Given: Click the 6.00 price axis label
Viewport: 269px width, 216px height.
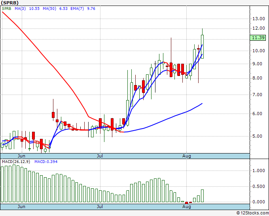Looking at the screenshot, I should 258,114.
